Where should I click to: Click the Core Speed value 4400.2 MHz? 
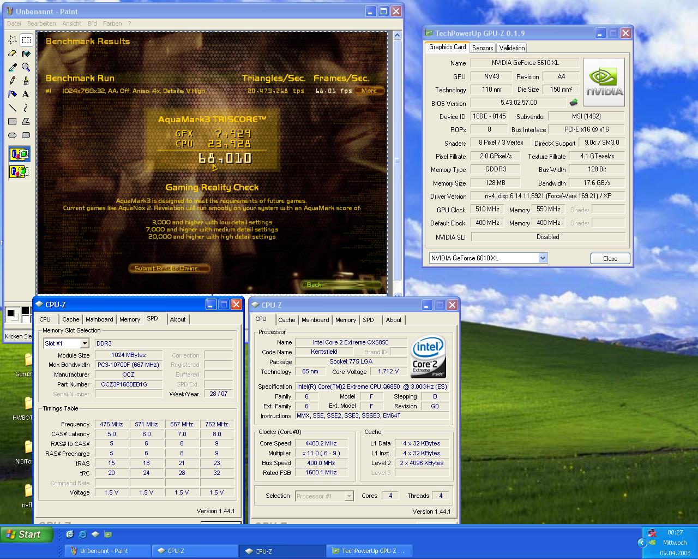pos(321,443)
